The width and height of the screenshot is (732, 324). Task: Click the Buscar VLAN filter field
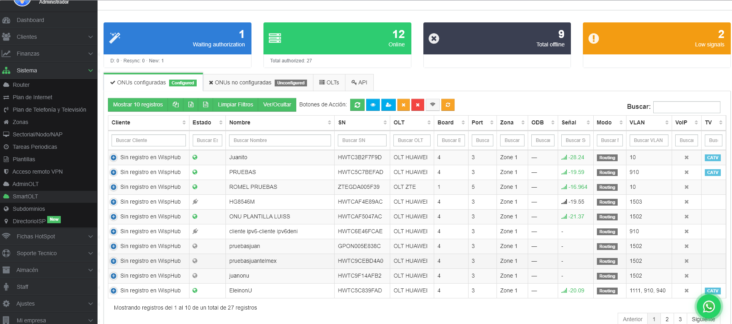coord(649,140)
